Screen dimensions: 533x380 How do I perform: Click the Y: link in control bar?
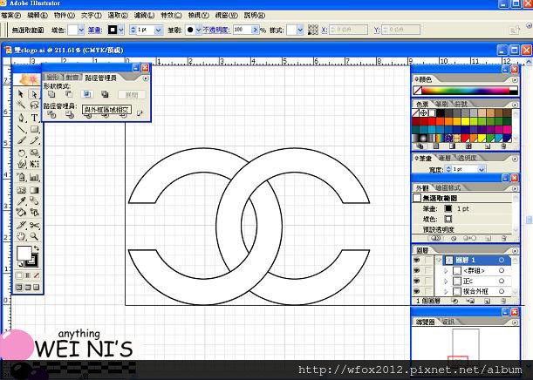377,30
